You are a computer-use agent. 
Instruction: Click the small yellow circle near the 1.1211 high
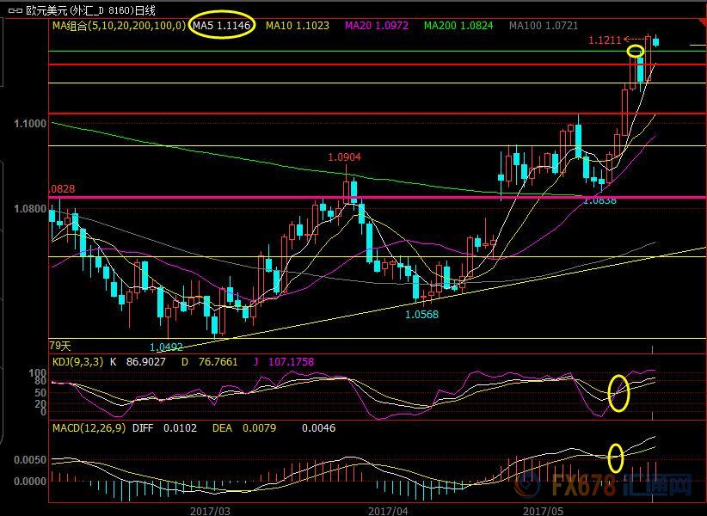tap(636, 52)
